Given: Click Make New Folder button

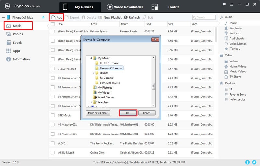Looking at the screenshot, I should (x=98, y=113).
